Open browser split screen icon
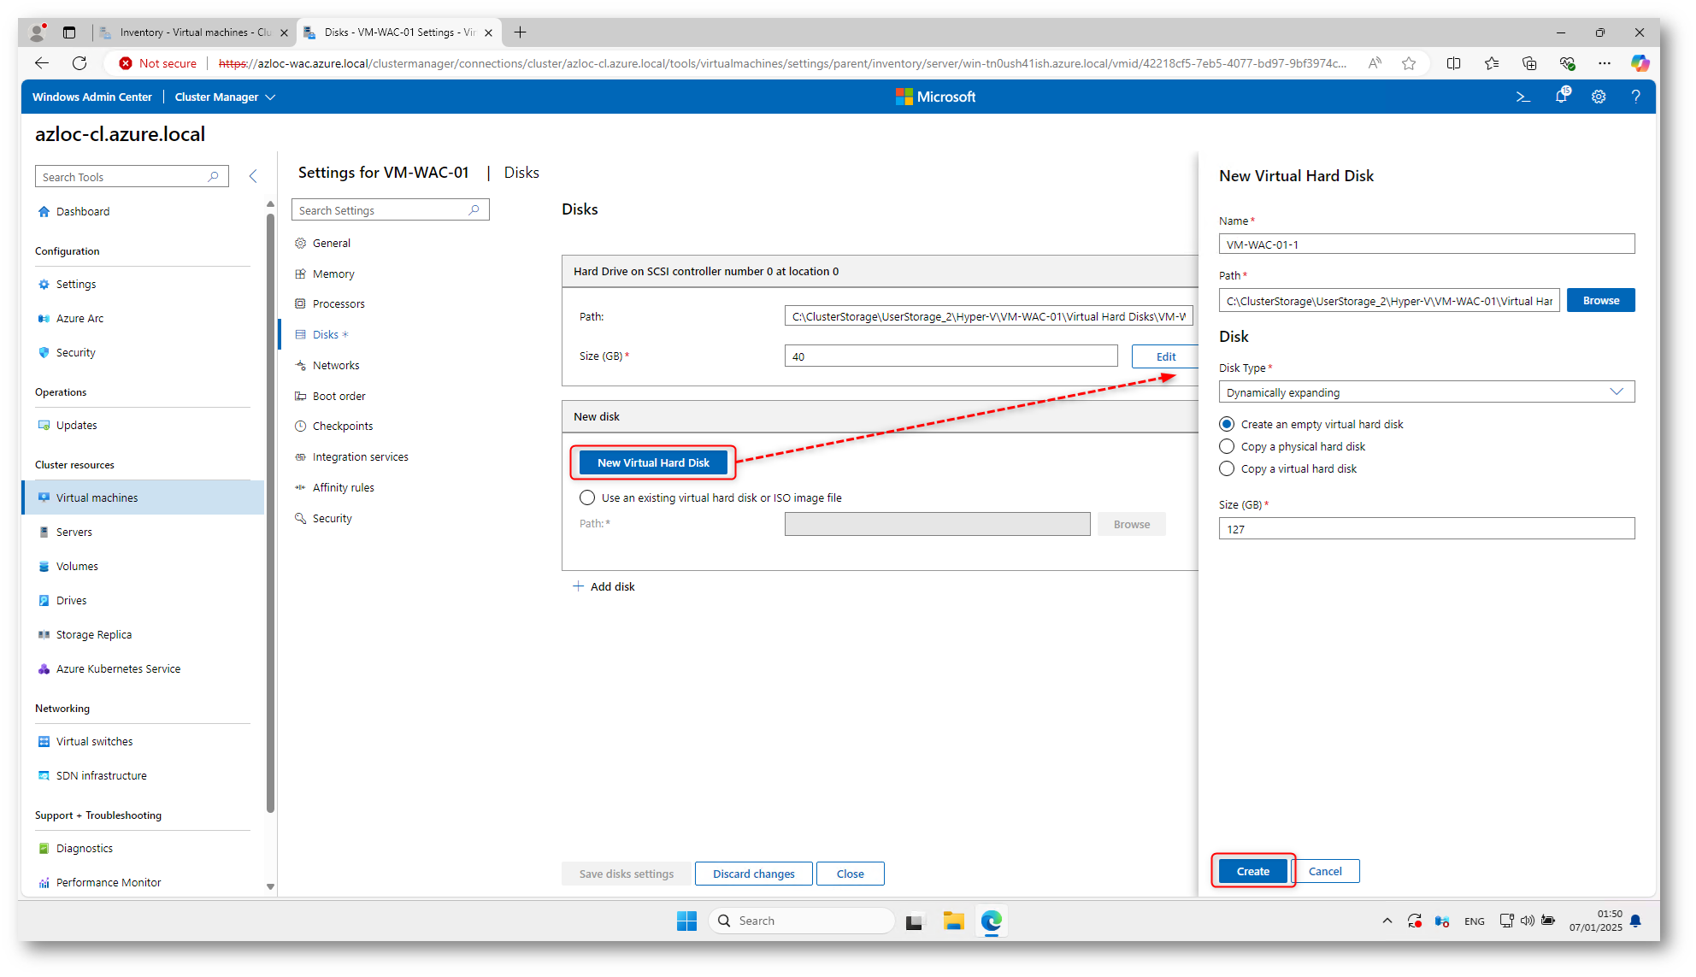Screen dimensions: 1696x977 tap(1453, 63)
